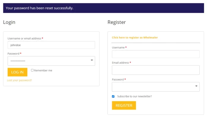Submit the form with REGISTER button

tap(124, 105)
